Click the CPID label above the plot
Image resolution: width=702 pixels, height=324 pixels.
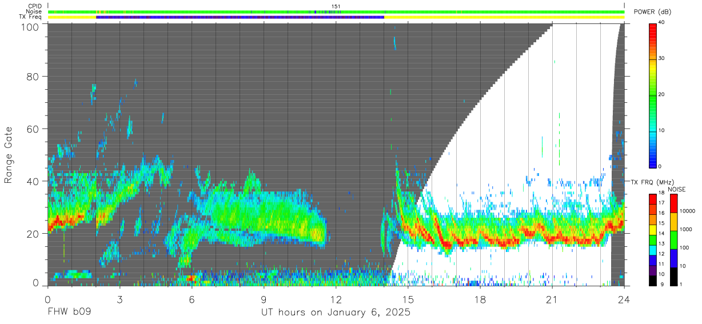[35, 6]
